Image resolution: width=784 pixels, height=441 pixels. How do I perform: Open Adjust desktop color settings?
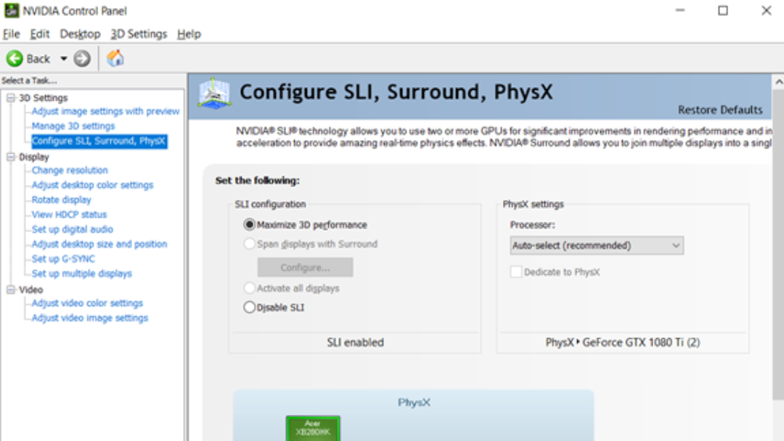92,185
